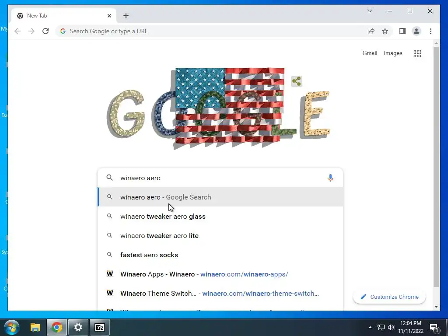Choose 'winaero tweaker aero glass' suggestion
Image resolution: width=448 pixels, height=336 pixels.
pyautogui.click(x=220, y=216)
